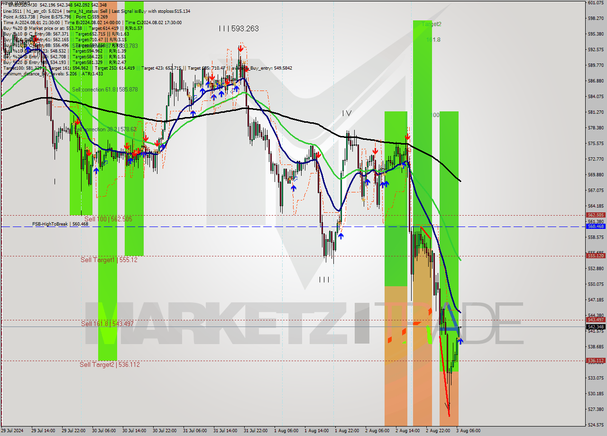Image resolution: width=607 pixels, height=436 pixels.
Task: Click the 29 Jul 14:00 time axis label
Action: (43, 431)
